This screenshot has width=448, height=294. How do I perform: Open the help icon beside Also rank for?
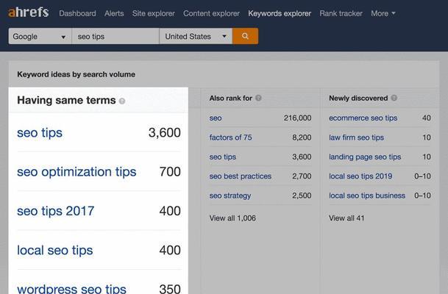pos(258,98)
